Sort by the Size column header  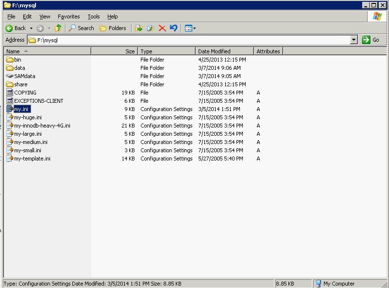114,51
